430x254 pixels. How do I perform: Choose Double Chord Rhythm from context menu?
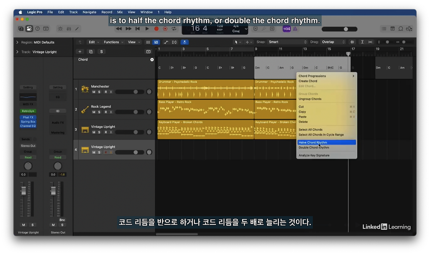[x=327, y=147]
